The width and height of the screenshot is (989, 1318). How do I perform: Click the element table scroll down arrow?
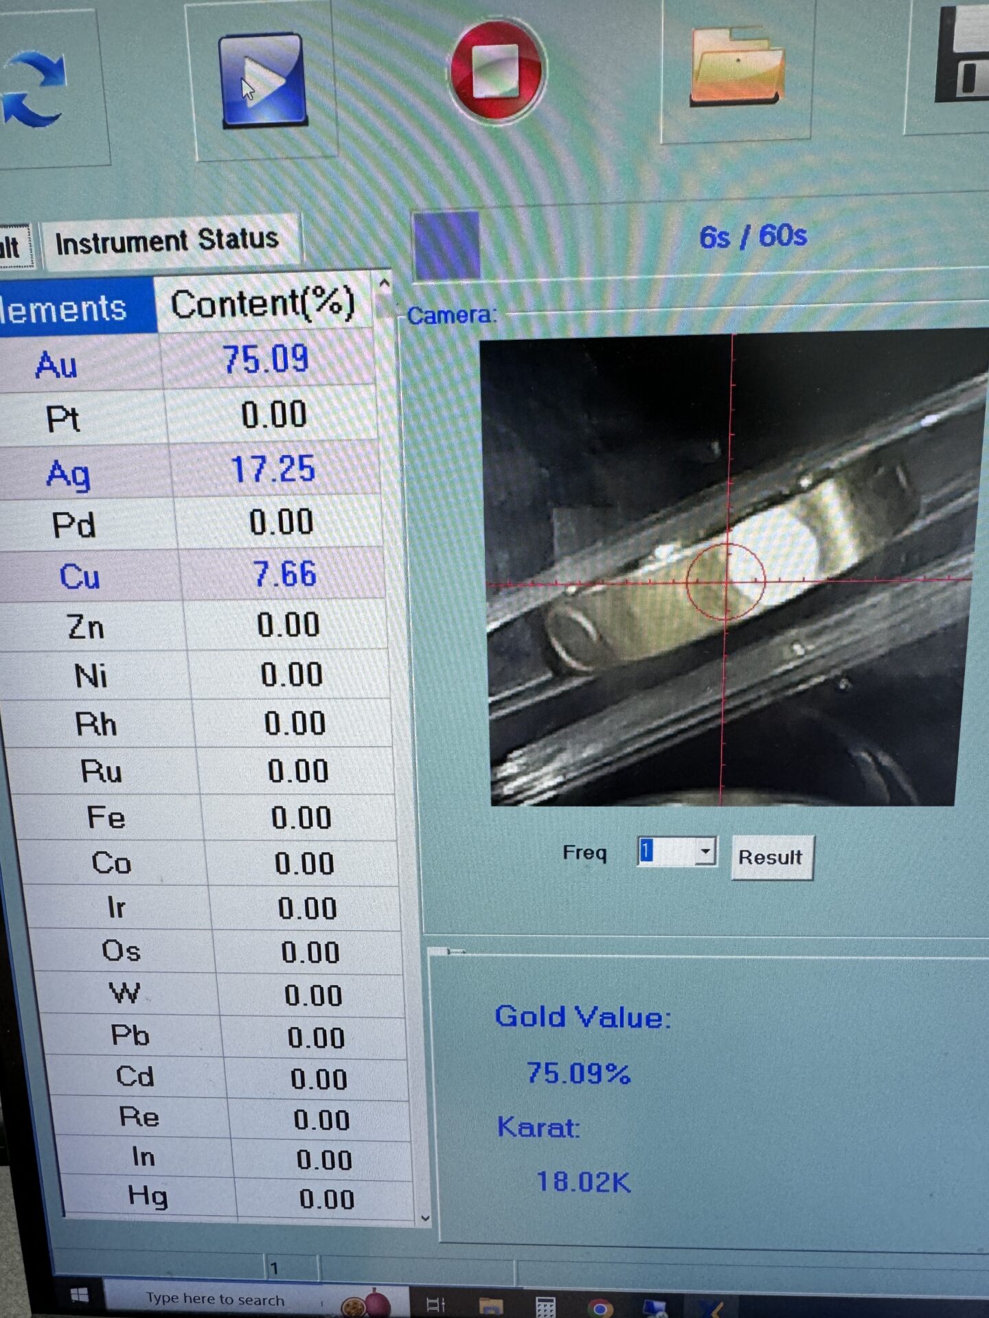tap(424, 1218)
